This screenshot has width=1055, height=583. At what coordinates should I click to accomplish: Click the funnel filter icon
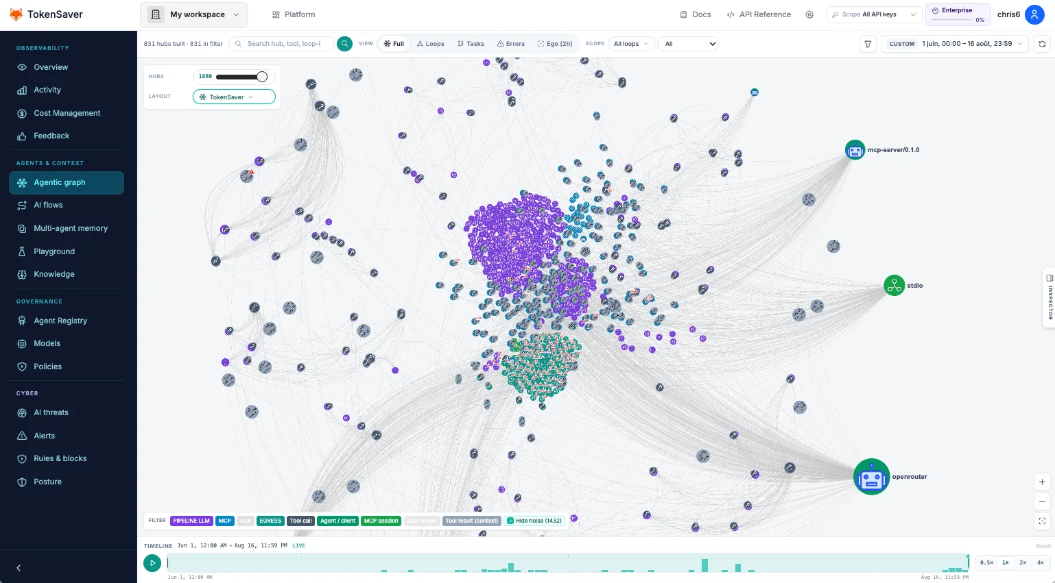click(x=868, y=44)
